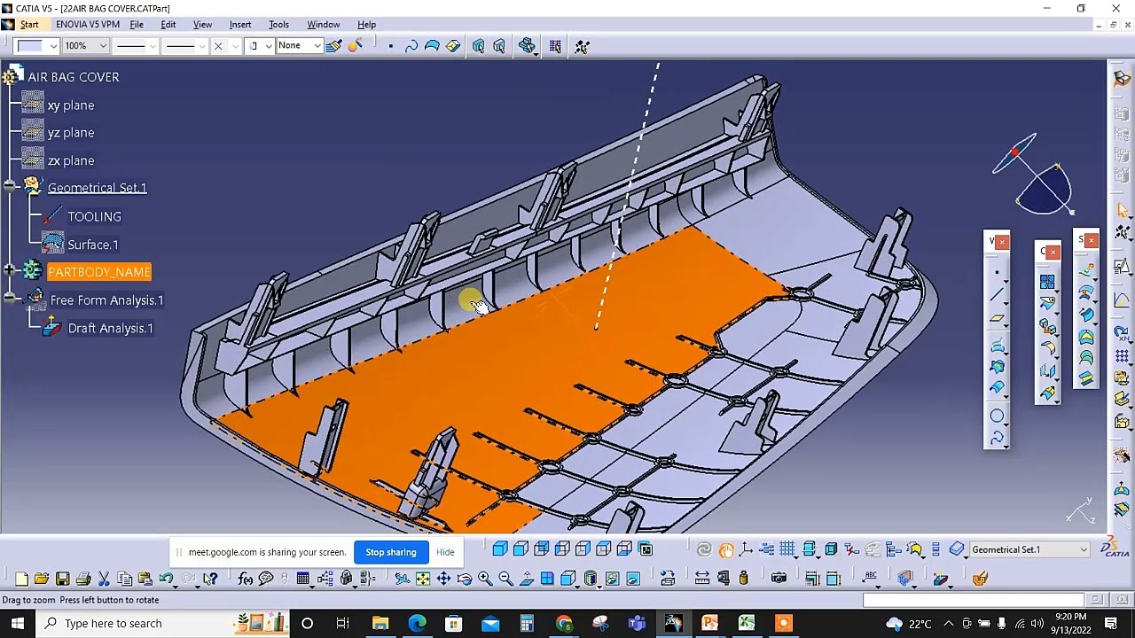The image size is (1135, 638).
Task: Click the Open file folder icon
Action: tap(42, 579)
